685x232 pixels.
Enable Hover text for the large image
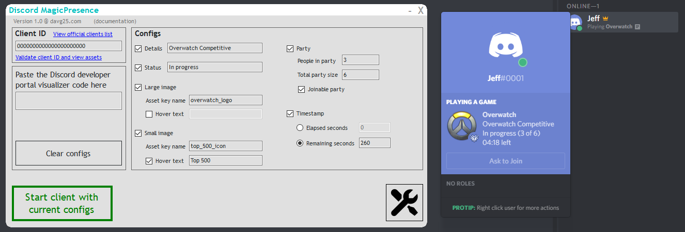149,114
